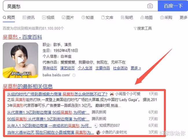Viewport: 188px width, 139px height.
Task: Expand the 更多 tab list
Action: [183, 18]
